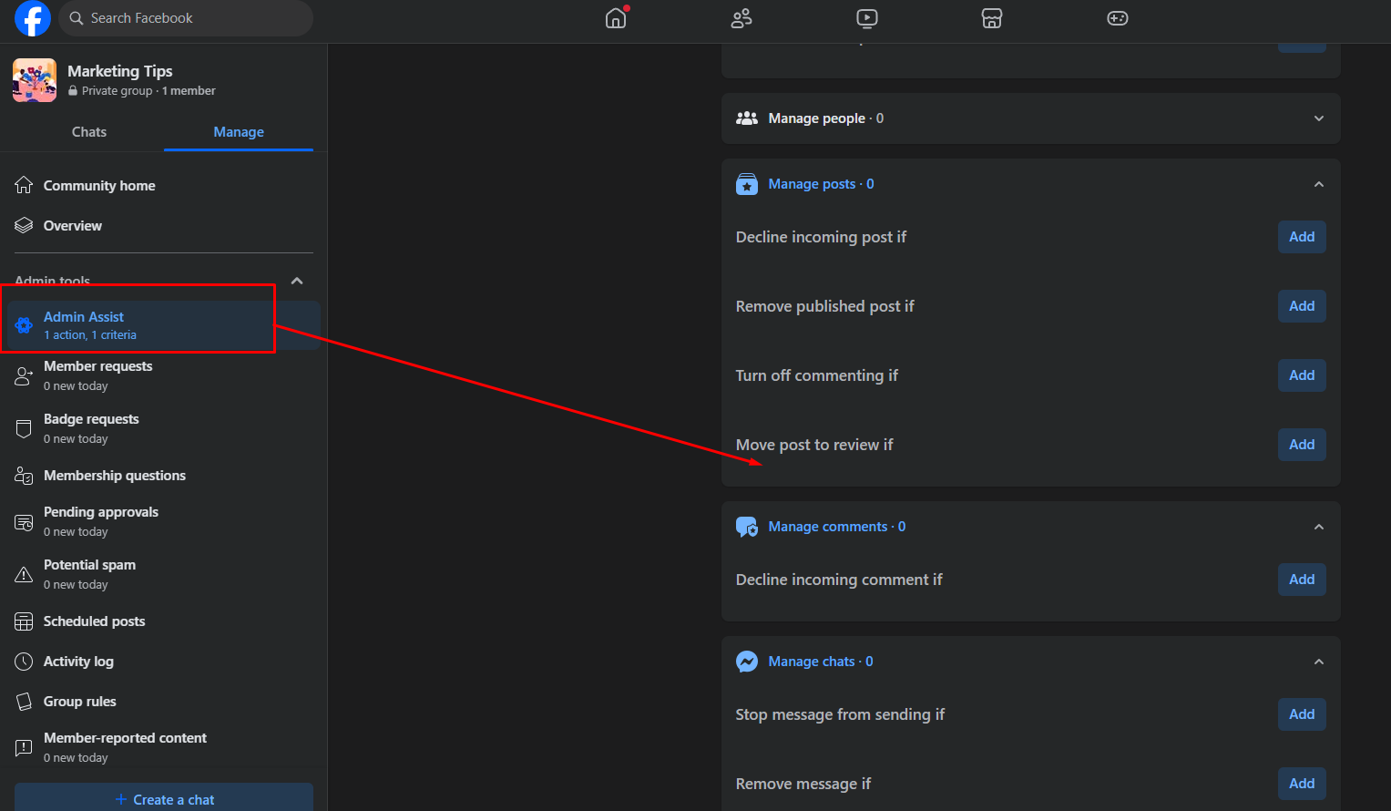Open Pending approvals label

101,512
